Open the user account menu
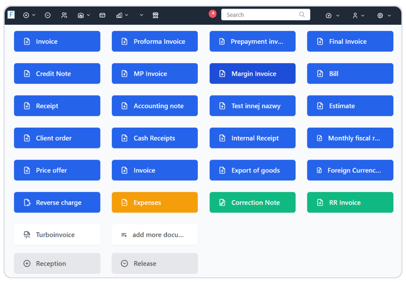 click(x=358, y=15)
